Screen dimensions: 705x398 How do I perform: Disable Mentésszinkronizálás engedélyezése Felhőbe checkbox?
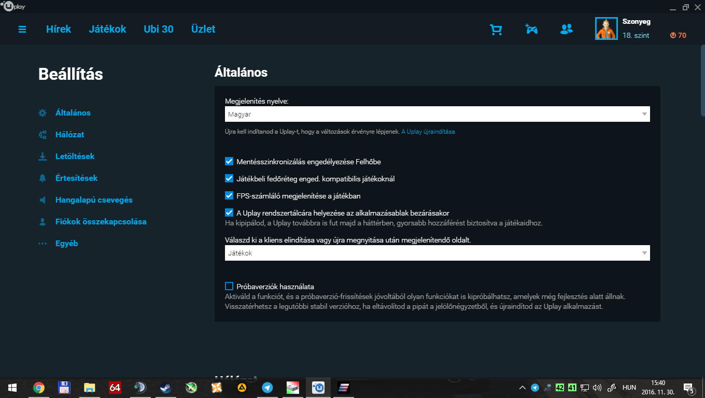229,162
